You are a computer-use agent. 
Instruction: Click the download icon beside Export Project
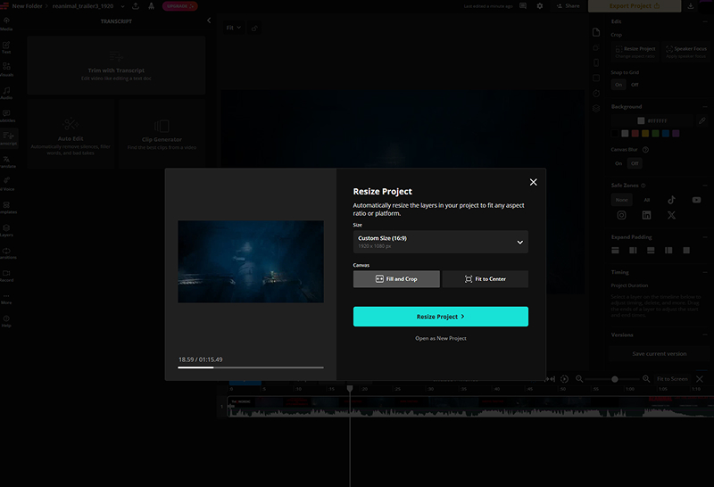(x=691, y=6)
